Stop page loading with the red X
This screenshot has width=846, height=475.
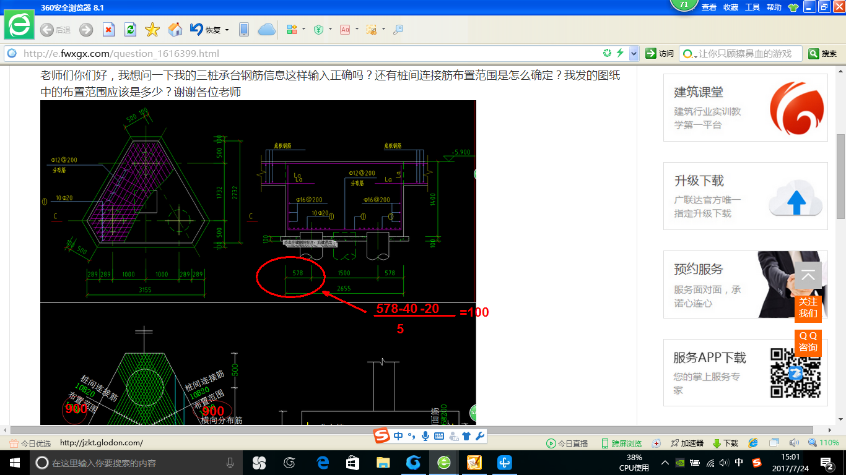(108, 30)
